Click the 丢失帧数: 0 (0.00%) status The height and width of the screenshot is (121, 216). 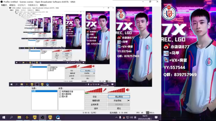tap(119, 113)
